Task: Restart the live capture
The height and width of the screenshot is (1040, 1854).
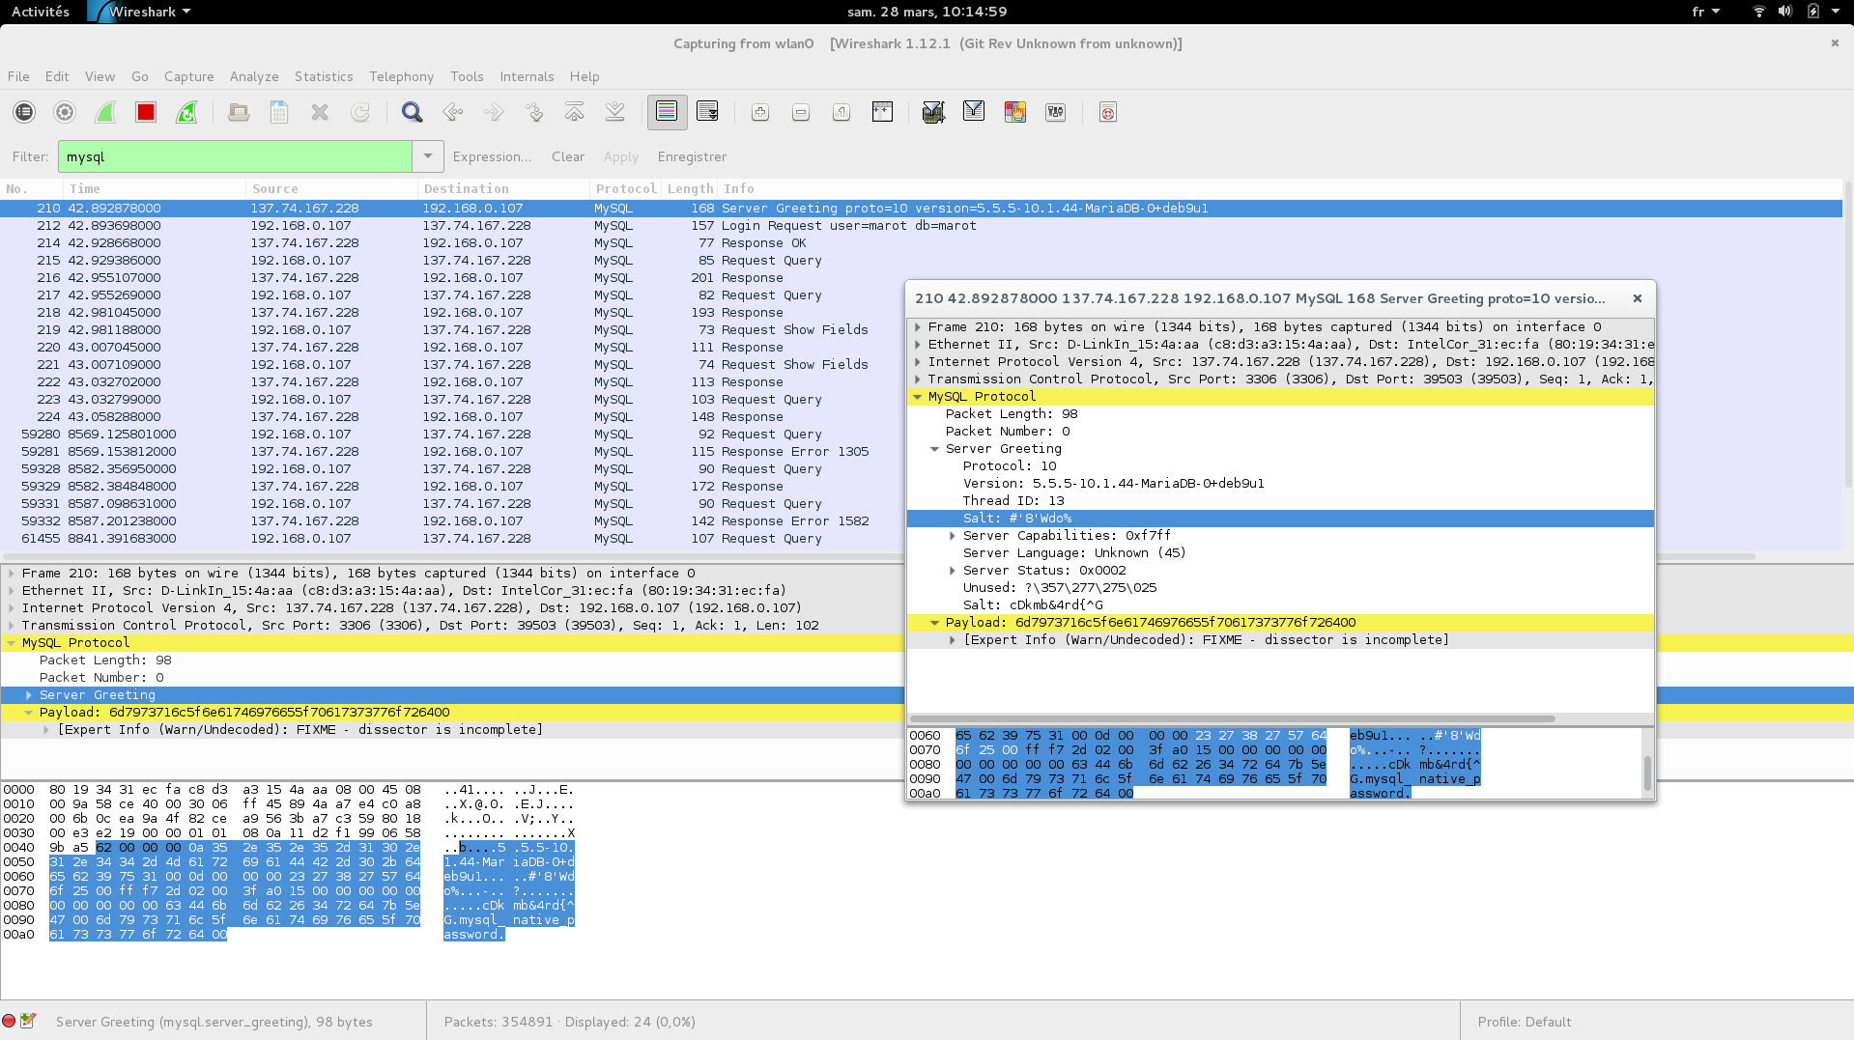Action: [x=186, y=113]
